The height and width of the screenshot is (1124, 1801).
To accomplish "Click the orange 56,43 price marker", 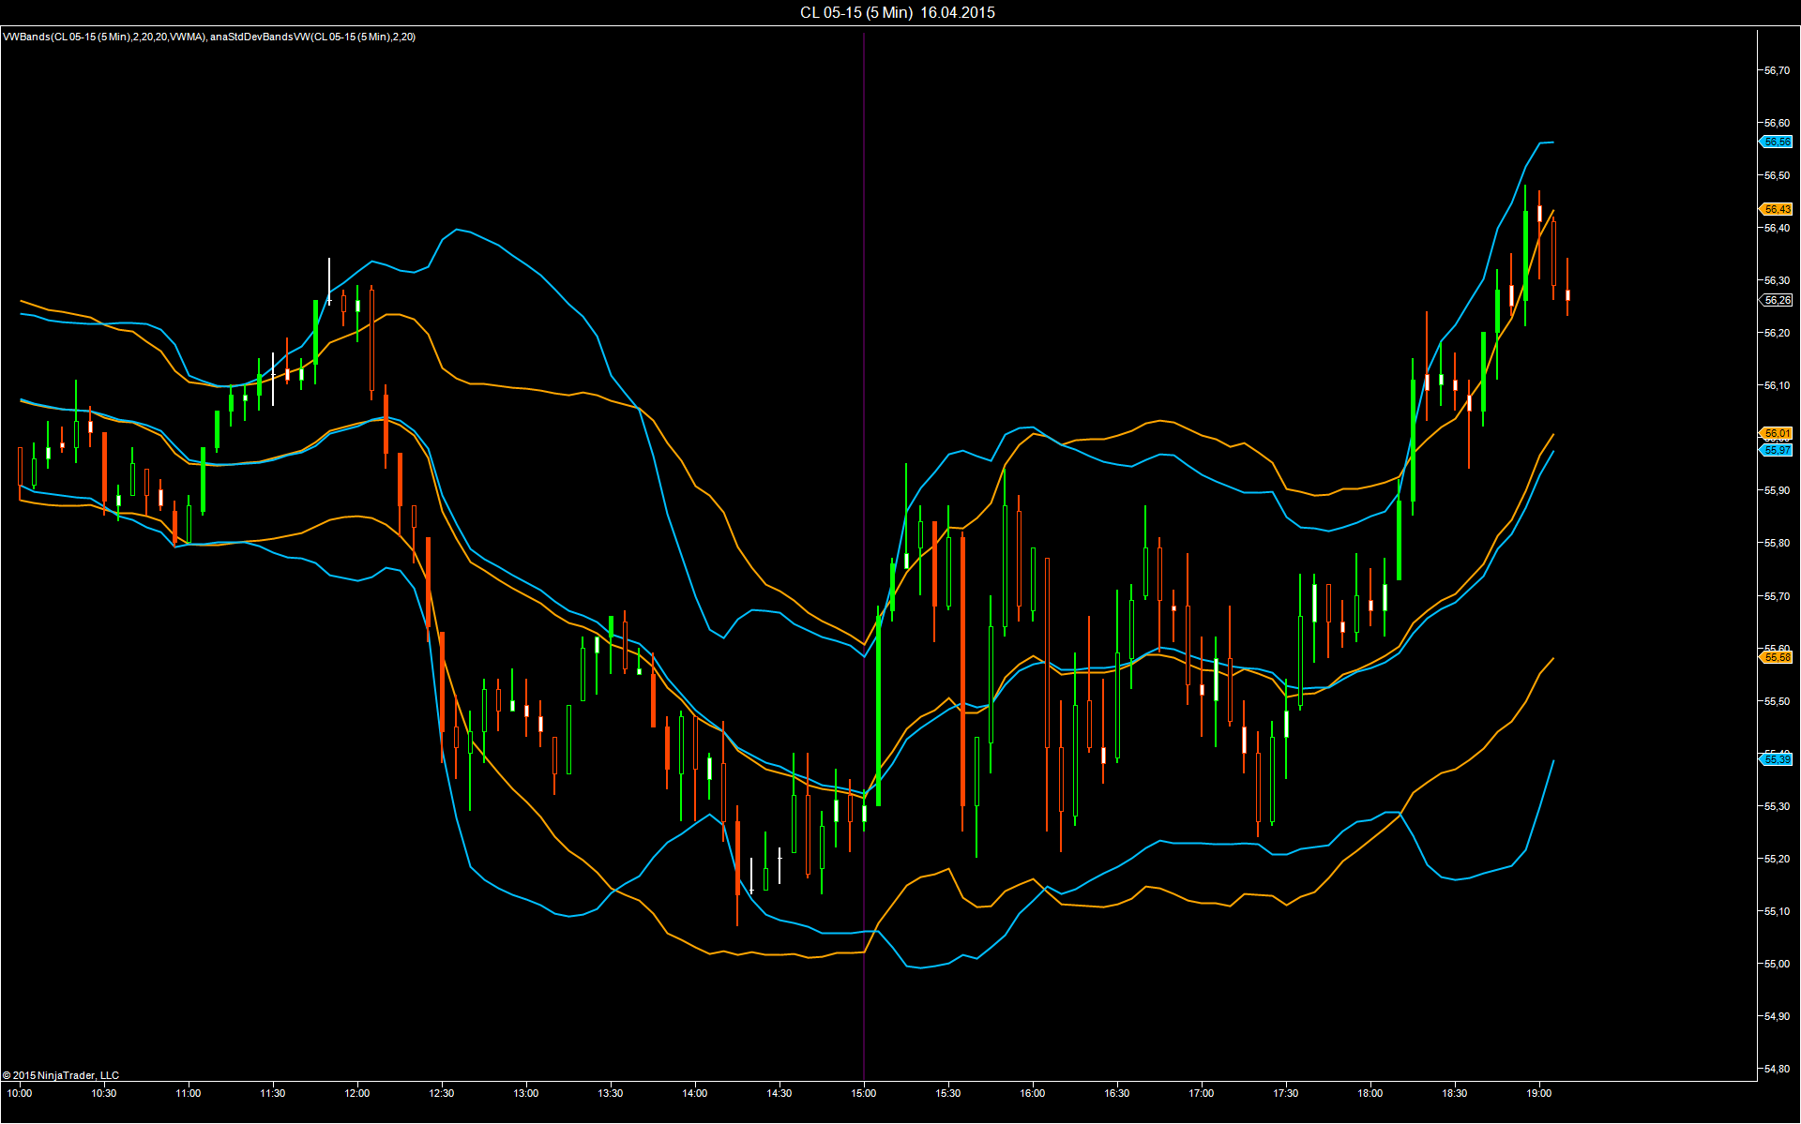I will pos(1776,209).
